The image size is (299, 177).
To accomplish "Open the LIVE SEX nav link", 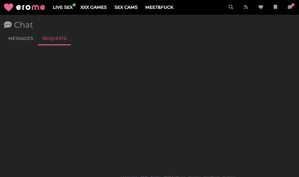I will tap(63, 7).
